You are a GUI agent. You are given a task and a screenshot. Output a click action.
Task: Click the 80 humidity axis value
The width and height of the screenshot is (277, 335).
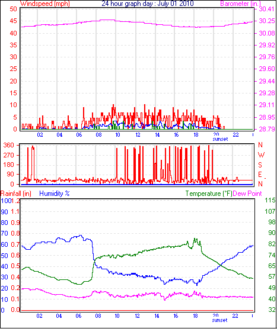[5, 223]
